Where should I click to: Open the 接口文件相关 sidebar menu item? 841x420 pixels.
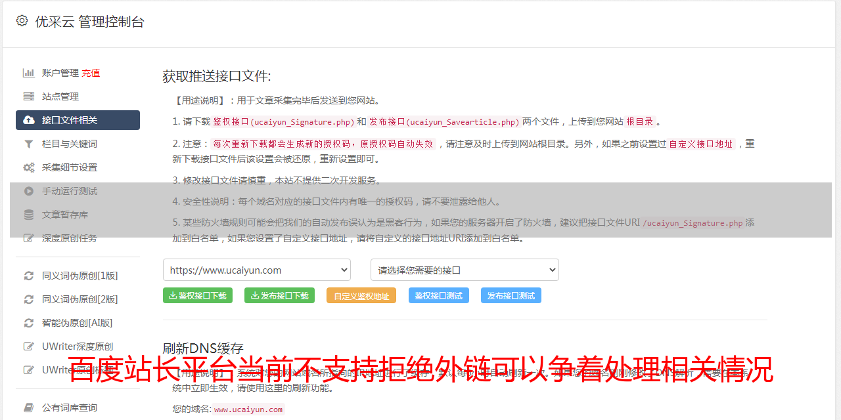pyautogui.click(x=78, y=120)
